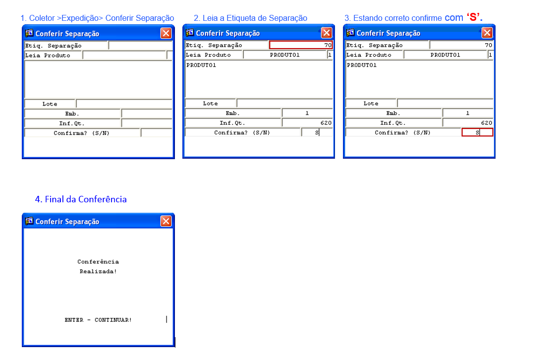This screenshot has height=359, width=559.
Task: Click the app icon in step 3 window title bar
Action: tap(350, 33)
